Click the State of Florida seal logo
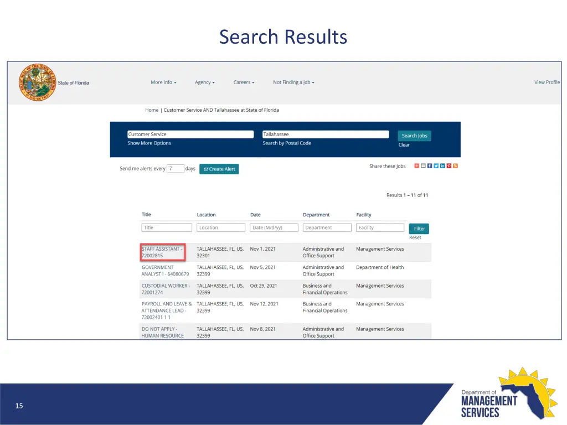The width and height of the screenshot is (567, 425). 38,82
